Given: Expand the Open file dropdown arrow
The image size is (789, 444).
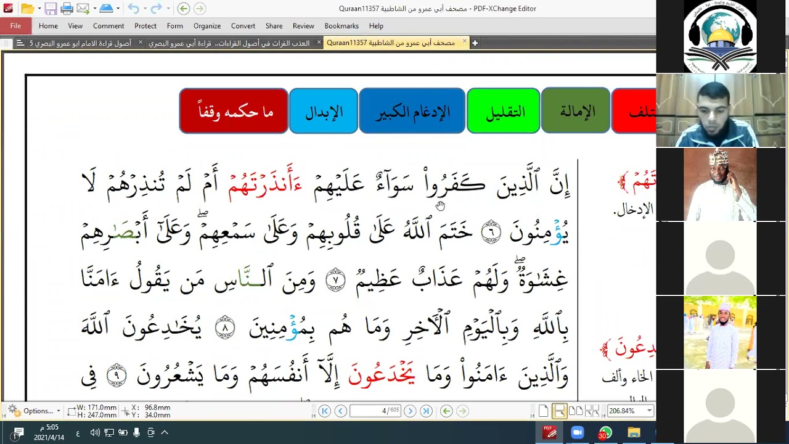Looking at the screenshot, I should [38, 9].
